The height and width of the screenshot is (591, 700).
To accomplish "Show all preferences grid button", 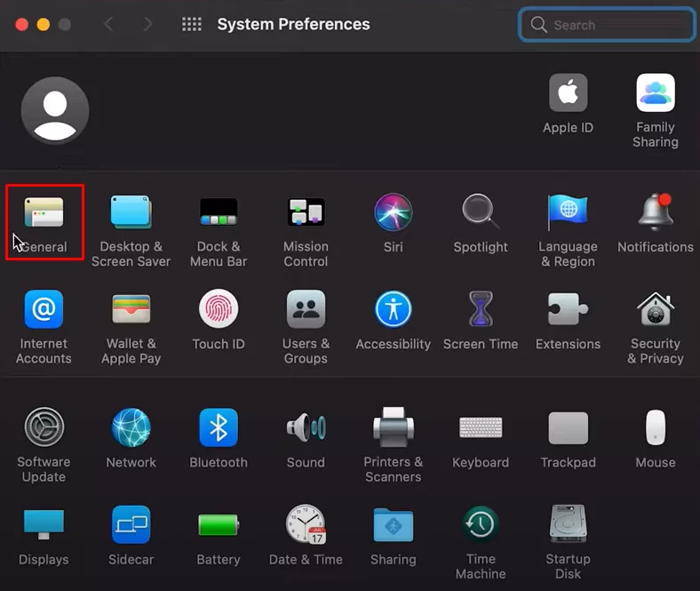I will pyautogui.click(x=192, y=24).
